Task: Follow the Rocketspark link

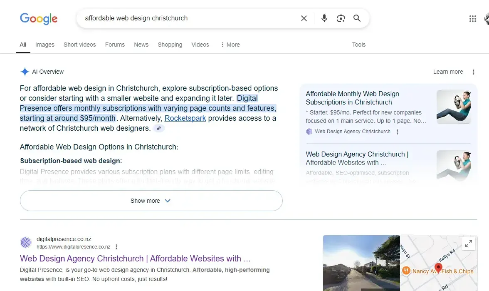Action: click(x=185, y=118)
